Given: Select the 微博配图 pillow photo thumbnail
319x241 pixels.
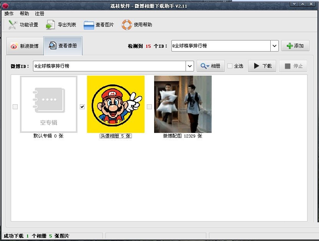Looking at the screenshot, I should (183, 104).
